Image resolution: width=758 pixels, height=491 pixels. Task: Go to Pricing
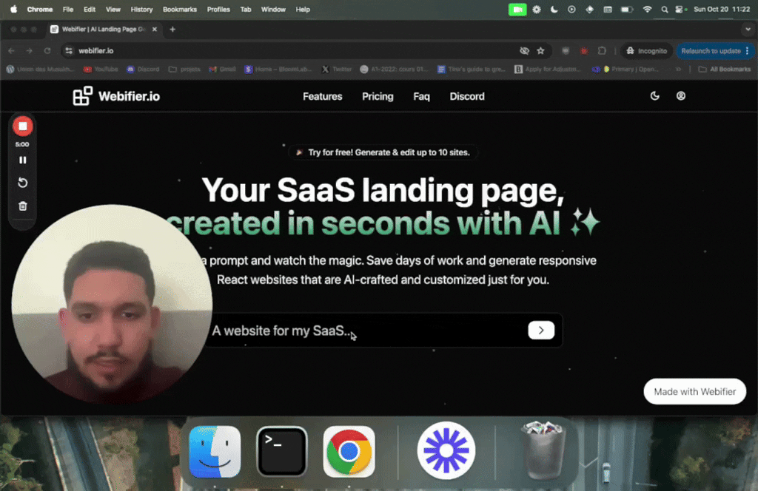(378, 97)
